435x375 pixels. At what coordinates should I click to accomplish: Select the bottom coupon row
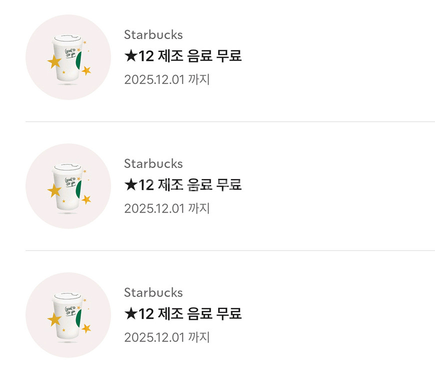pyautogui.click(x=217, y=315)
